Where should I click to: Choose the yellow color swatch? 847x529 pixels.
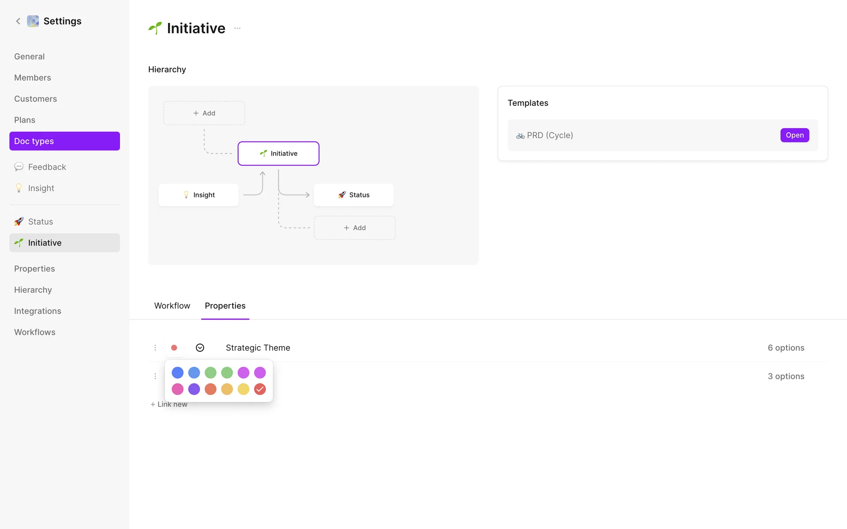pos(244,389)
